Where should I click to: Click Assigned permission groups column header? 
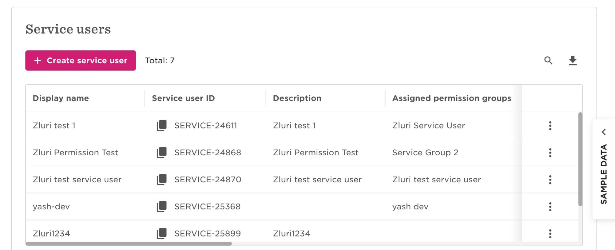[452, 98]
